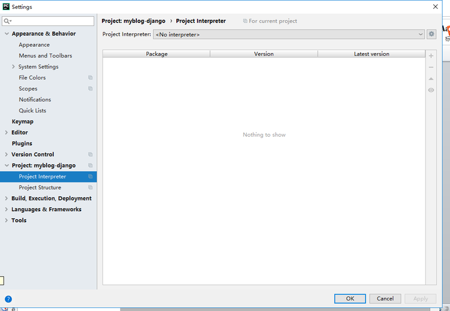Collapse the Project: myblog-django section
Screen dimensions: 450x311
tap(7, 165)
